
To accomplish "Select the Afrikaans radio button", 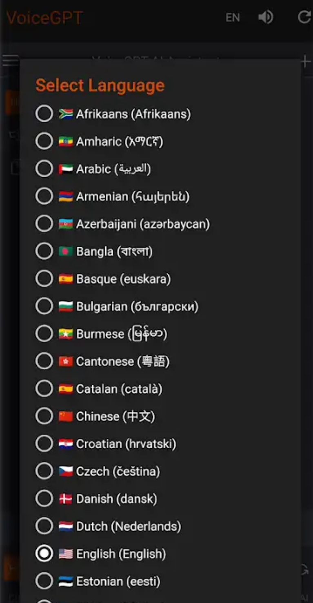I will [x=44, y=114].
